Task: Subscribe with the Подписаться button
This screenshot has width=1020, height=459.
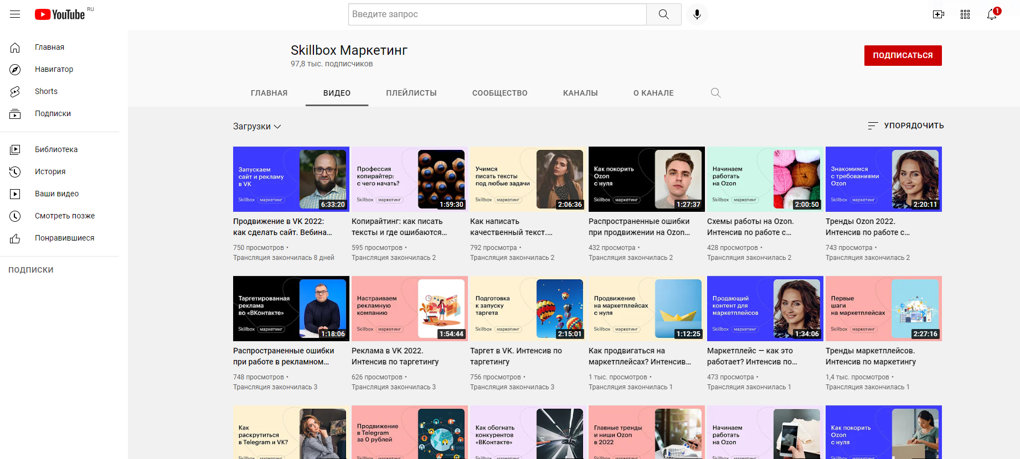Action: point(903,55)
